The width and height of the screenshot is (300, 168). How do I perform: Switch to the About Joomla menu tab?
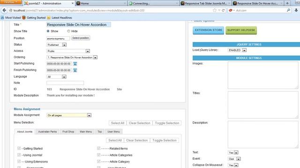pyautogui.click(x=25, y=132)
